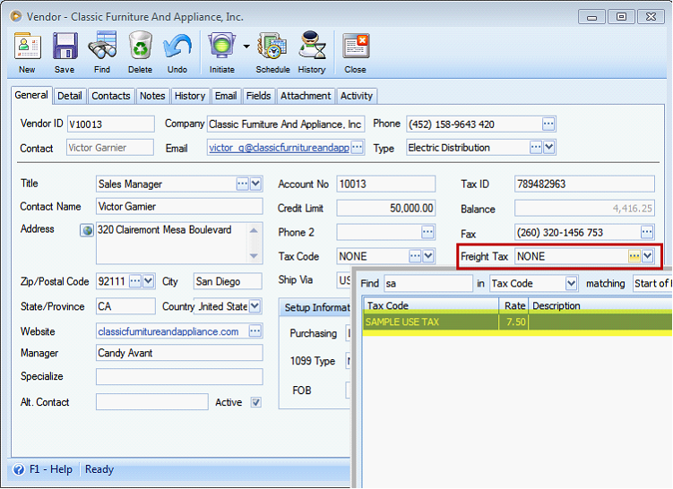Click the Type field ellipsis button
The width and height of the screenshot is (673, 489).
click(x=536, y=147)
